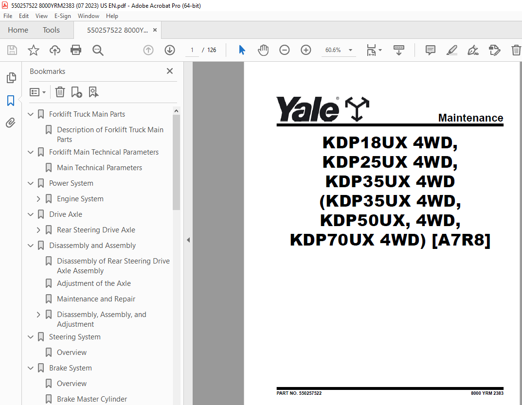Open bookmarks options menu dropdown

(37, 92)
